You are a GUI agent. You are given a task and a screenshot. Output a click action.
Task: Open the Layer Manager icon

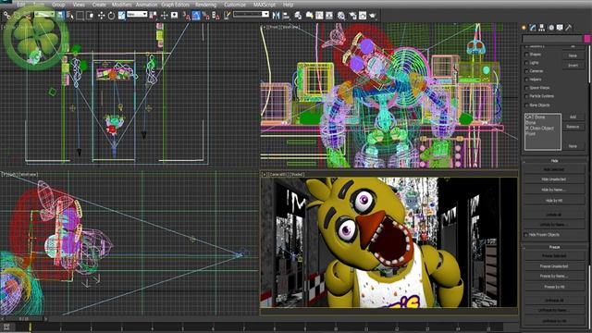pos(298,16)
